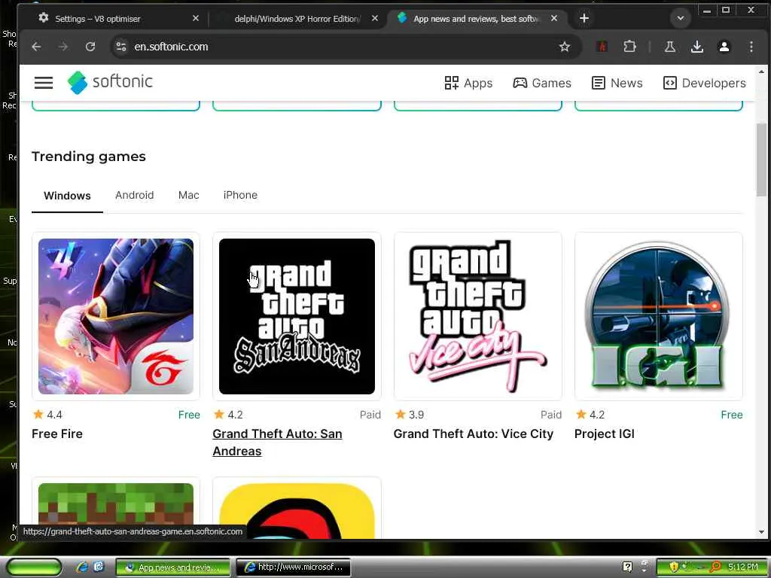Click the 4.4 rating under Free Fire
Image resolution: width=771 pixels, height=578 pixels.
47,415
